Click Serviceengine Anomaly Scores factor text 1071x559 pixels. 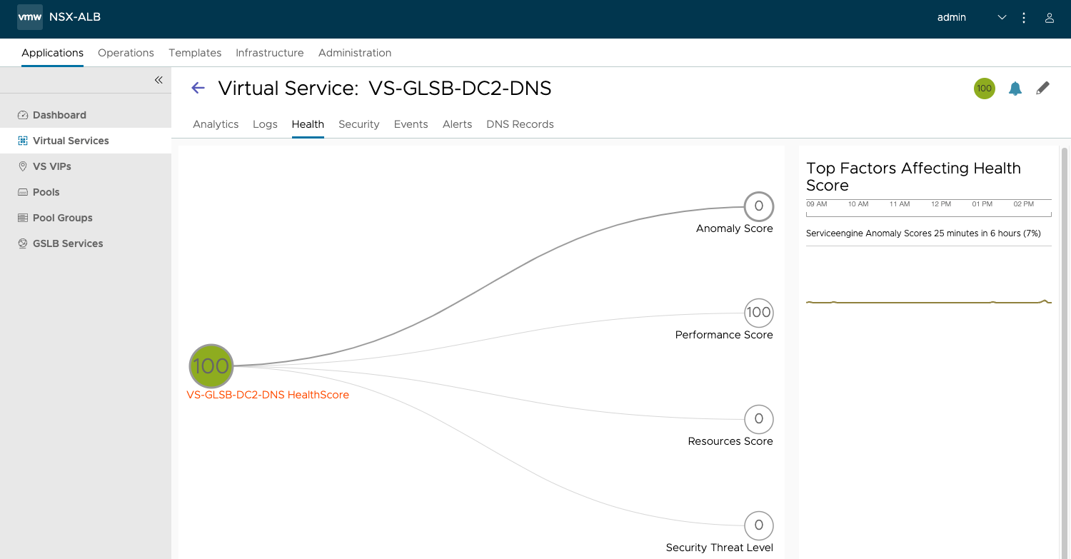(923, 233)
